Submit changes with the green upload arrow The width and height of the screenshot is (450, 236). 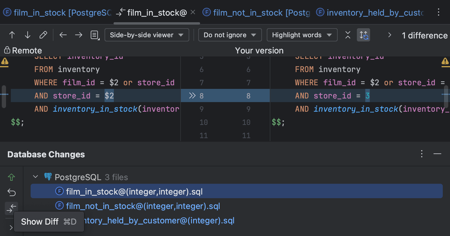pos(11,177)
